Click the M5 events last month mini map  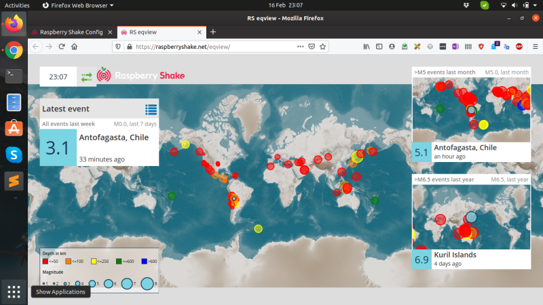click(x=471, y=110)
